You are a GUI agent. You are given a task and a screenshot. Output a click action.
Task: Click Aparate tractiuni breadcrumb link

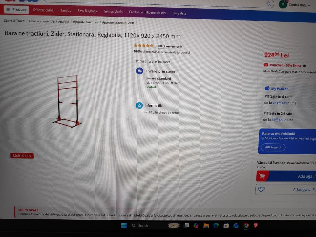coord(86,22)
